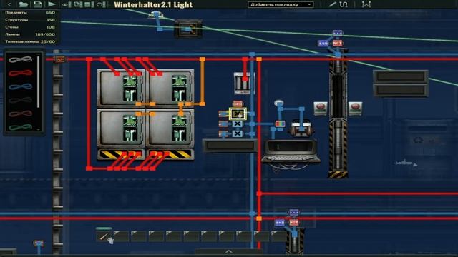Select the periscope chair device
This screenshot has height=257, width=458.
301,129
